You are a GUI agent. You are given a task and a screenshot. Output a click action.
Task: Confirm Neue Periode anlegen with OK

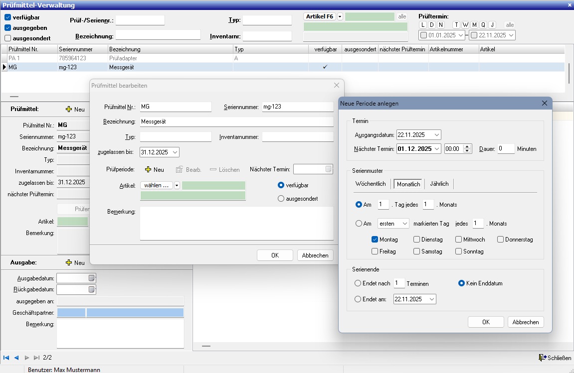pos(486,322)
